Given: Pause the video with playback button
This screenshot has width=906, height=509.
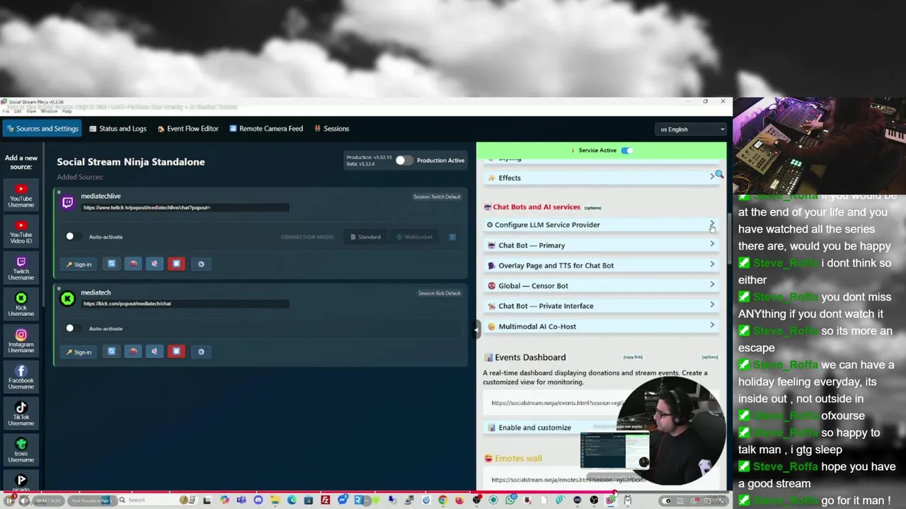Looking at the screenshot, I should [x=8, y=501].
